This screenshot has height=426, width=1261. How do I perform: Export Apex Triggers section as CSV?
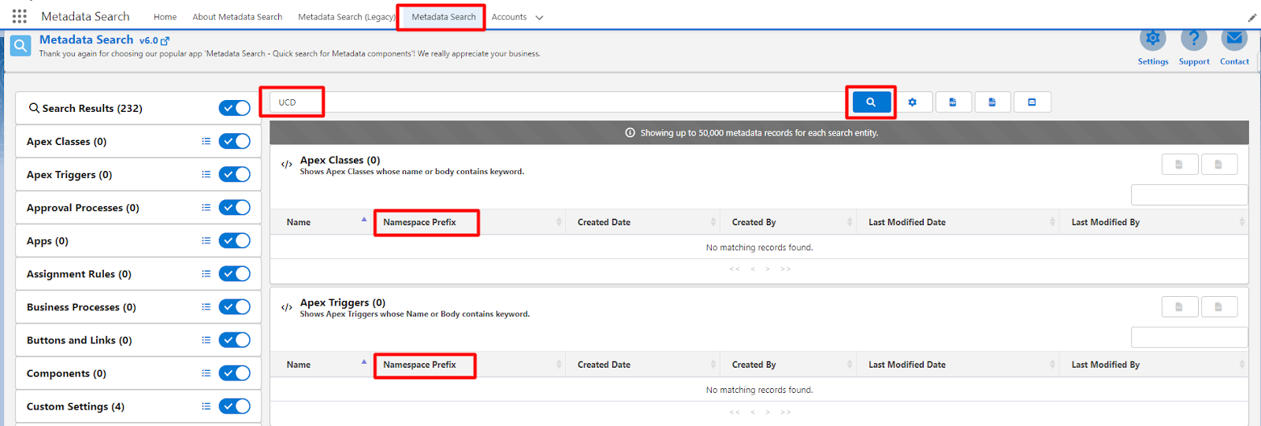(1218, 307)
